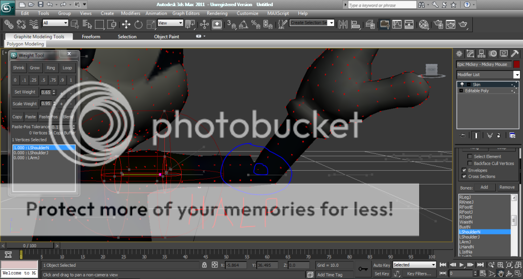523x279 pixels.
Task: Activate the Select and Rotate tool
Action: tap(138, 25)
